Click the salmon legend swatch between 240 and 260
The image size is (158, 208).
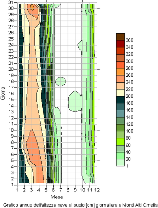[x=120, y=79]
